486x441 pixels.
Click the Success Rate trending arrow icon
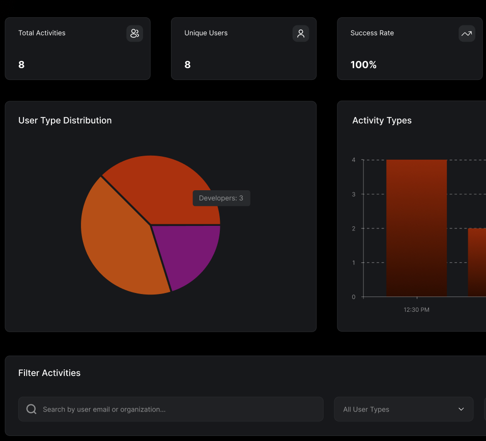(467, 34)
